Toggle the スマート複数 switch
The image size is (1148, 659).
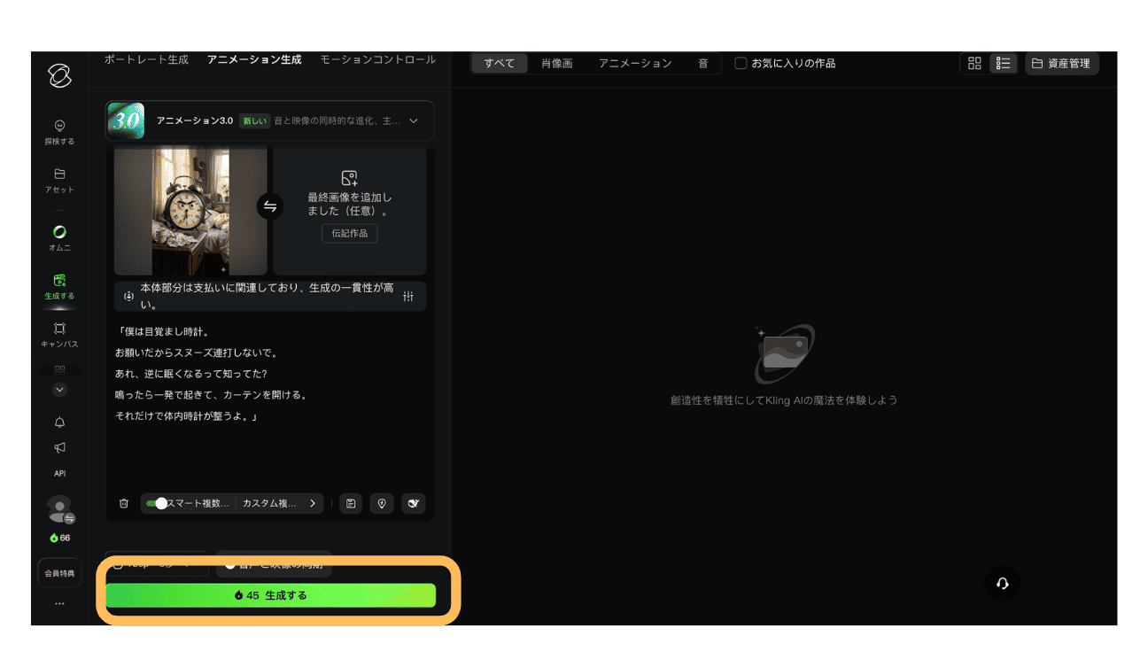[157, 503]
